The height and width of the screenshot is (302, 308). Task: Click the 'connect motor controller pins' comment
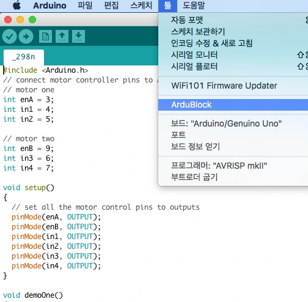pos(81,80)
